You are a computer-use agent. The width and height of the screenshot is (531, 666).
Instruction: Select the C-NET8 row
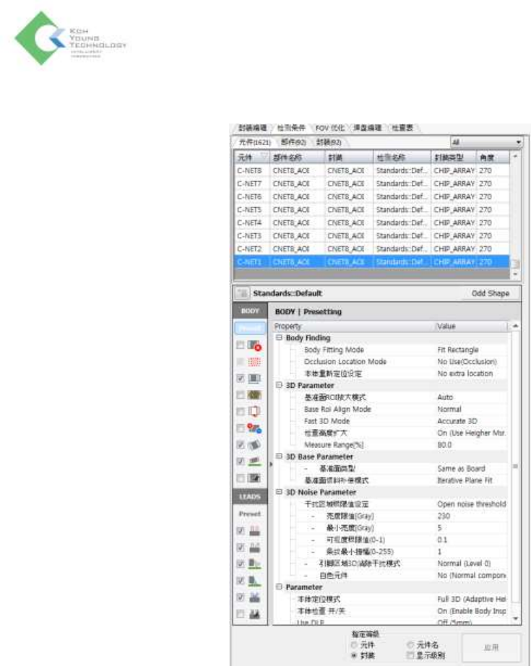tap(371, 170)
